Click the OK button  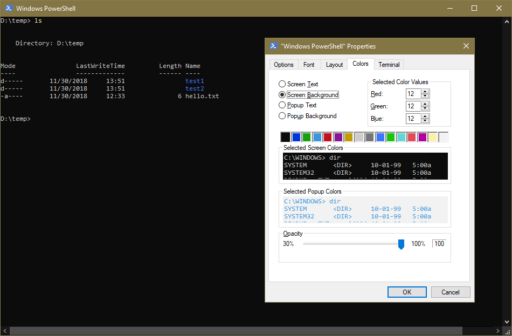tap(407, 292)
